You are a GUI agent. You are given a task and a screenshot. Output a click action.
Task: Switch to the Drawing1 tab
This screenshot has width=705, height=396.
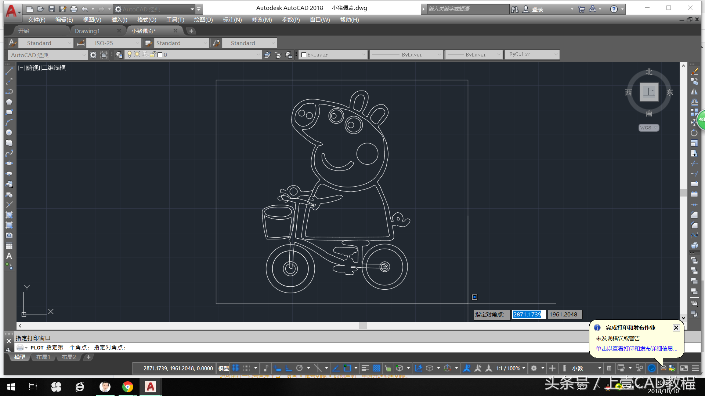(87, 31)
